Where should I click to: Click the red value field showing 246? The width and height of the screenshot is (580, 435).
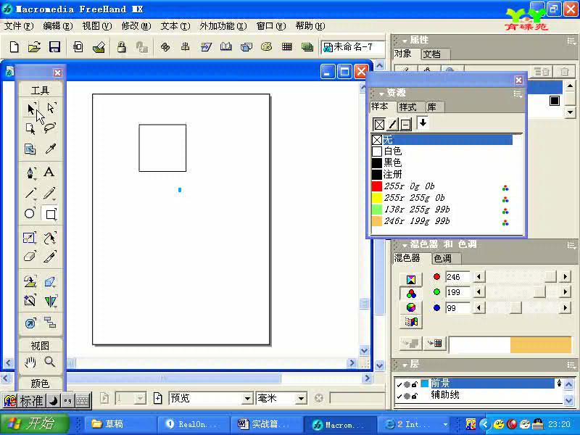tap(457, 277)
